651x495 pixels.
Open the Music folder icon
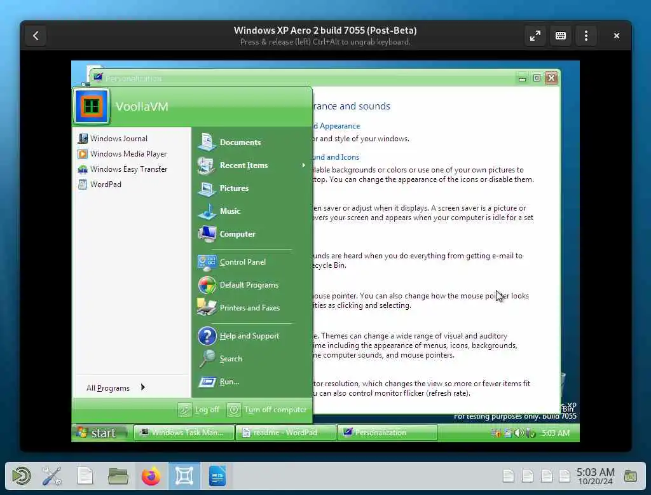coord(207,211)
